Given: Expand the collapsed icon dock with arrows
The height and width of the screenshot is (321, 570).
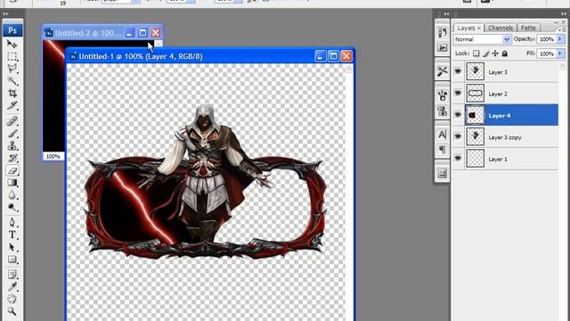Looking at the screenshot, I should 446,14.
